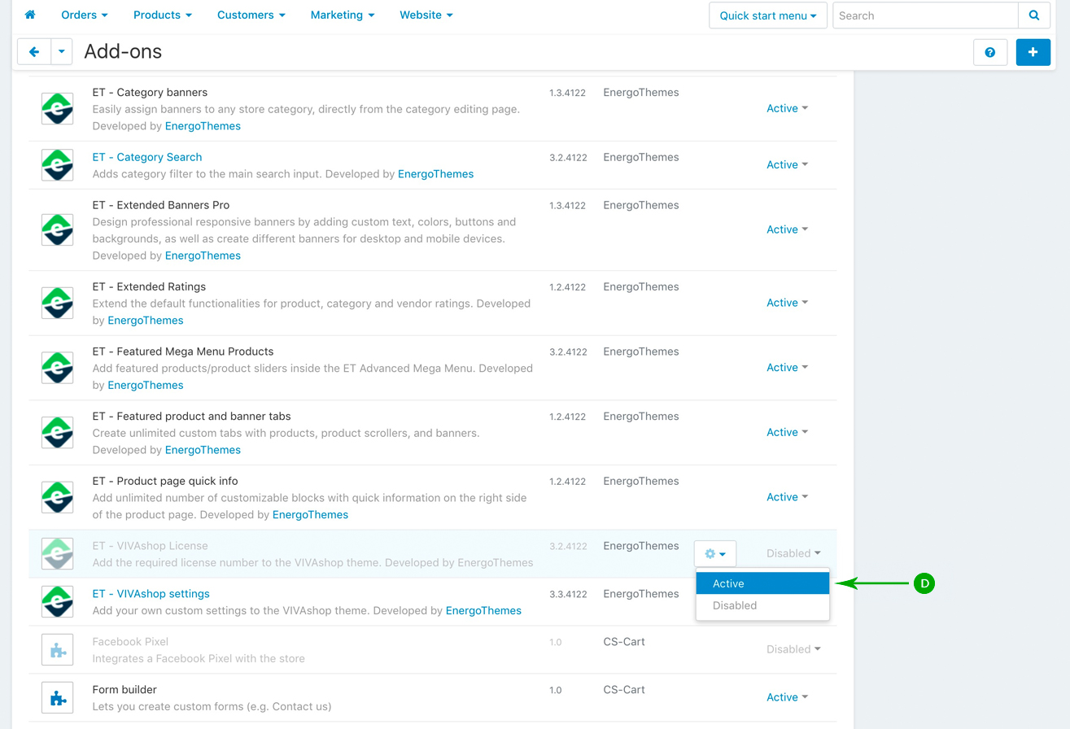Click the ET - Category banners title
Image resolution: width=1070 pixels, height=729 pixels.
point(150,93)
